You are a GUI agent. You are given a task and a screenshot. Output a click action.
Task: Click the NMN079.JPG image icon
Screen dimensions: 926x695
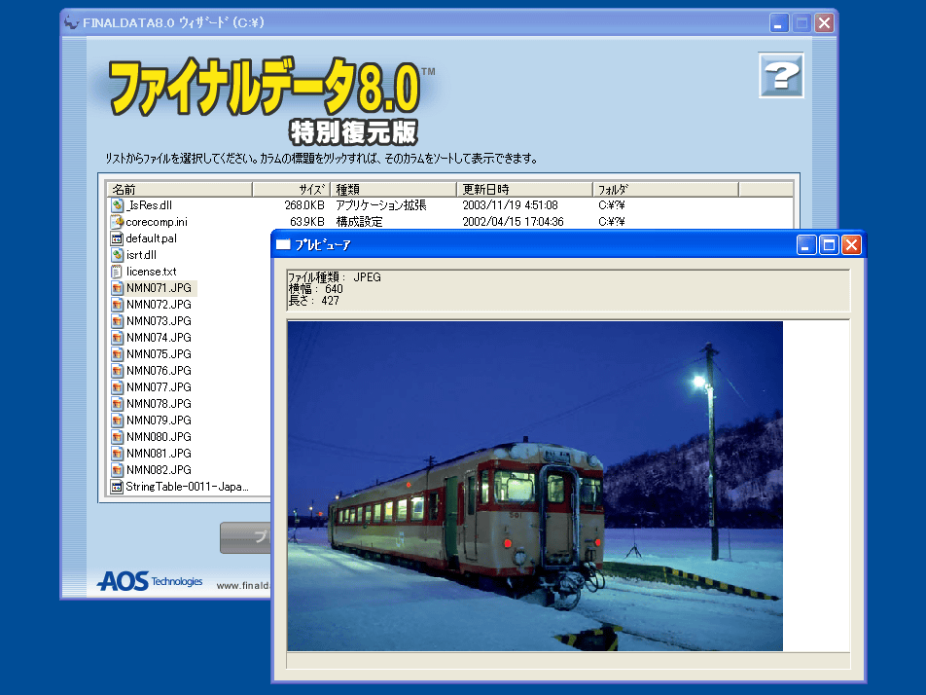(x=117, y=421)
